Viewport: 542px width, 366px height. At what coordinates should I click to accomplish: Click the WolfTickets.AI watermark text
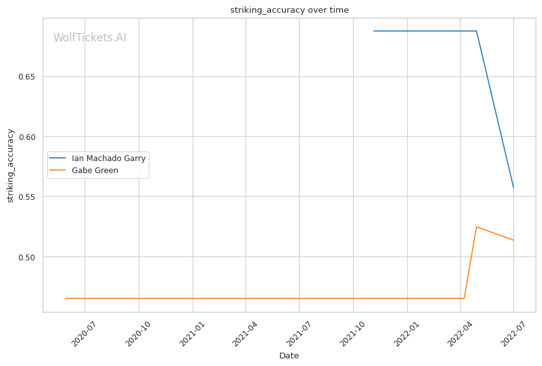pos(90,38)
